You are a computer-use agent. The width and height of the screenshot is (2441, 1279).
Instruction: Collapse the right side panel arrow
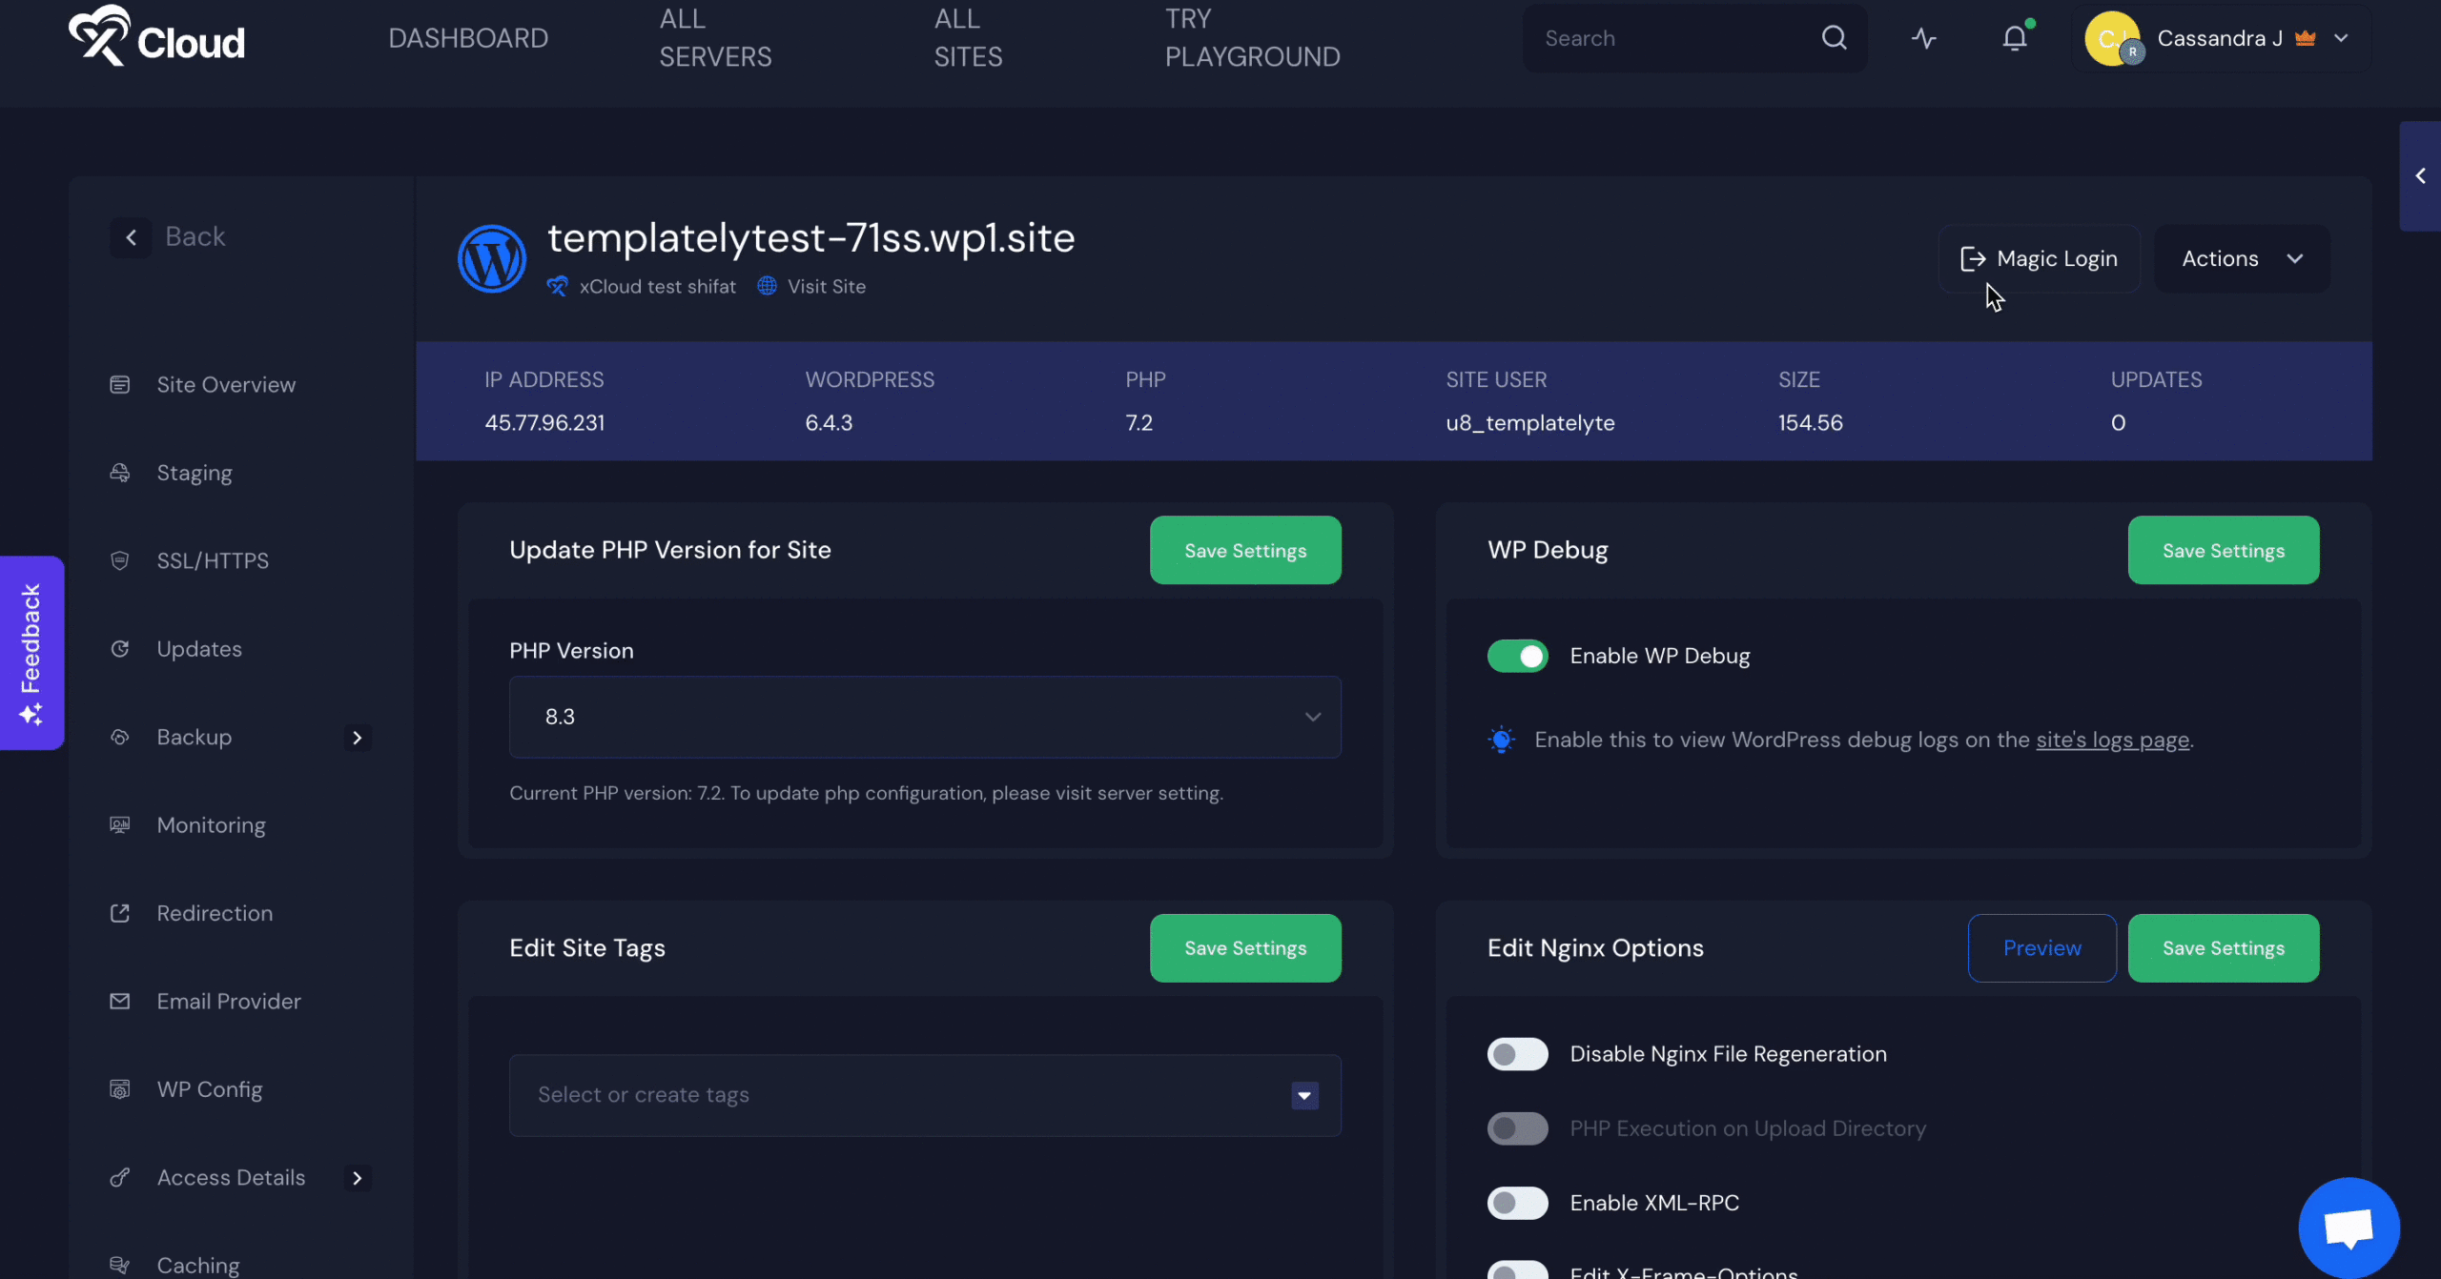pyautogui.click(x=2420, y=176)
